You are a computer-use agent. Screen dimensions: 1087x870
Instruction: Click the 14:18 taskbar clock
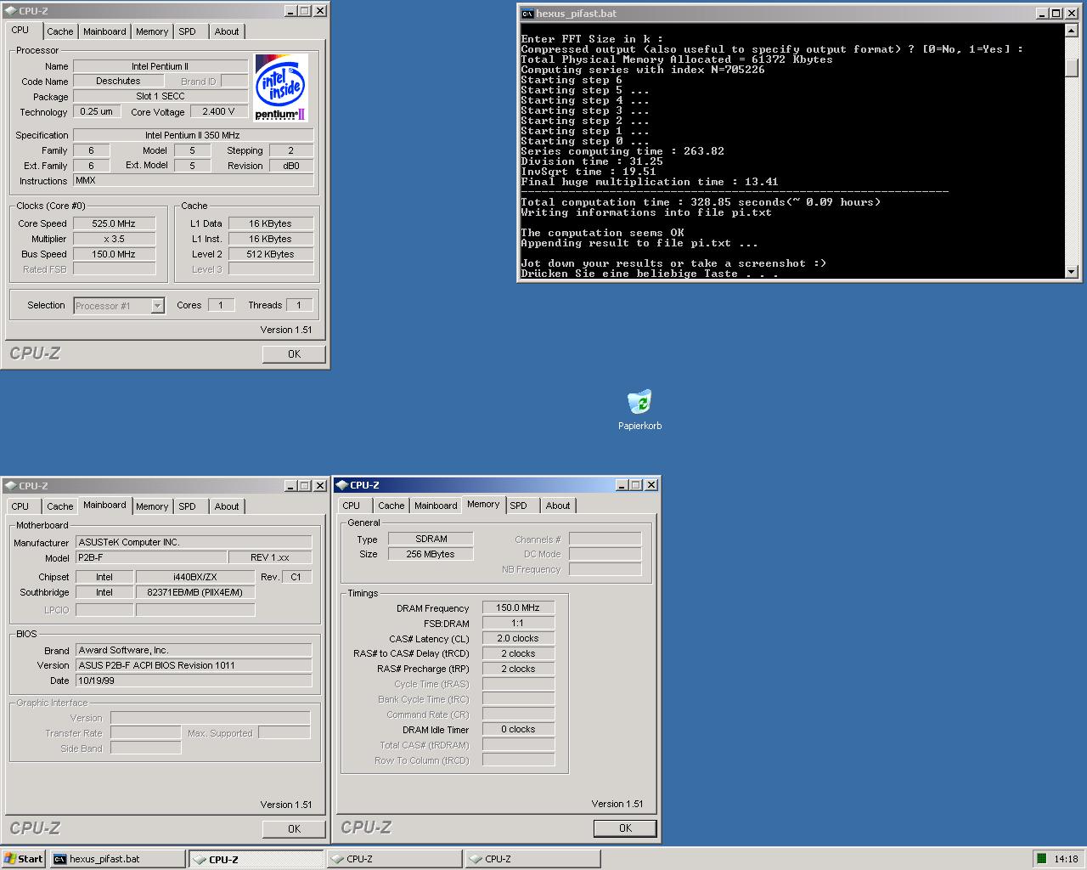click(x=1066, y=859)
